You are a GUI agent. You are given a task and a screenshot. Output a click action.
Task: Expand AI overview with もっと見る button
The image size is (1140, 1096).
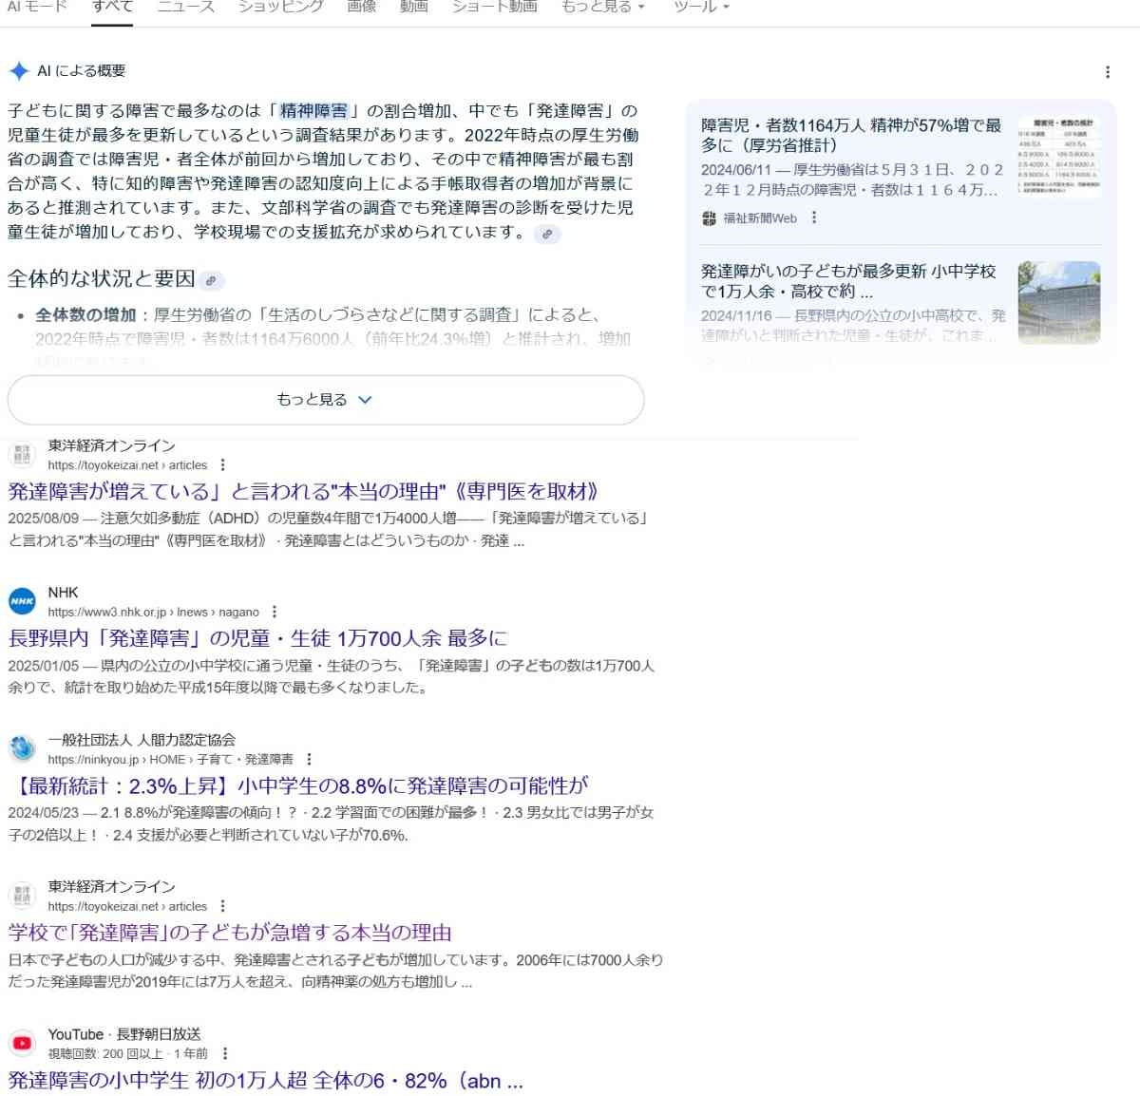(325, 400)
